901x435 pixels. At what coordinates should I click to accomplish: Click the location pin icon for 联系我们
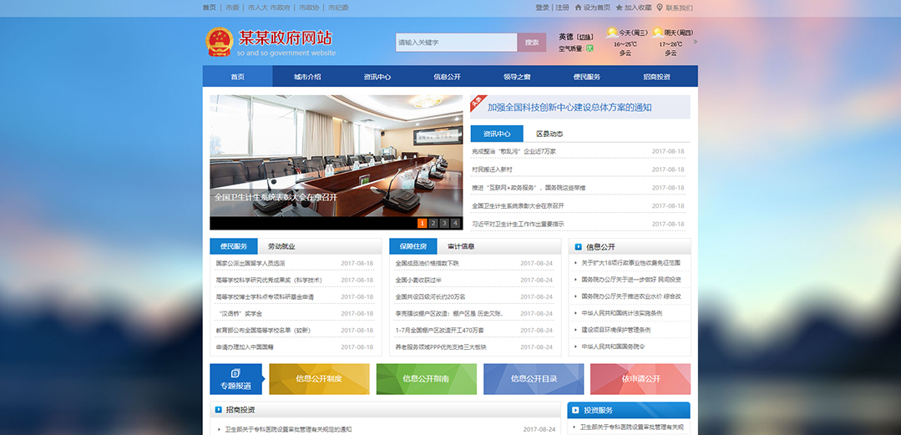660,8
